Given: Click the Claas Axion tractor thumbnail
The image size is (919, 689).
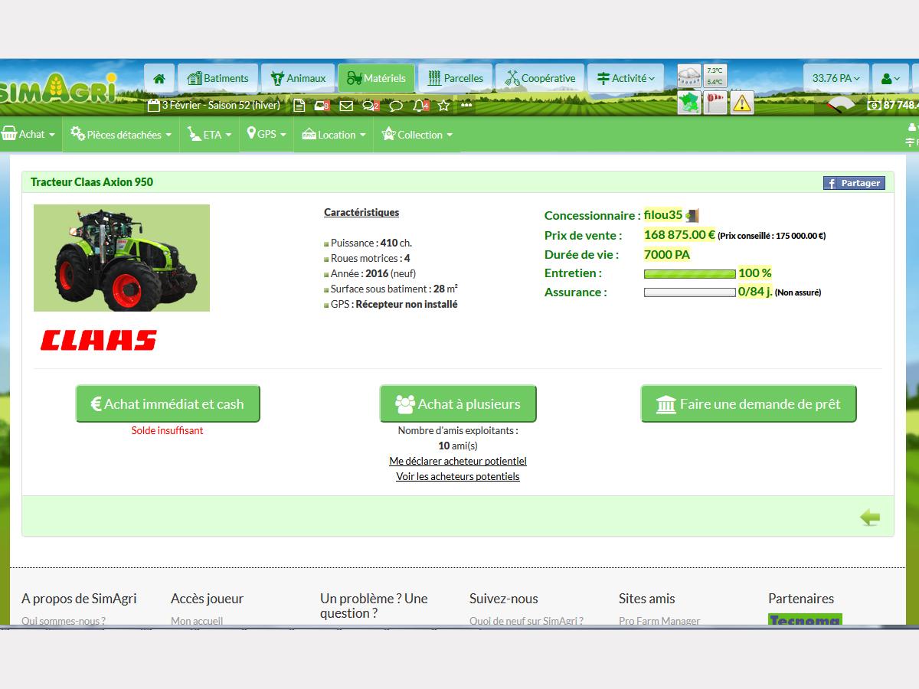Looking at the screenshot, I should click(122, 258).
